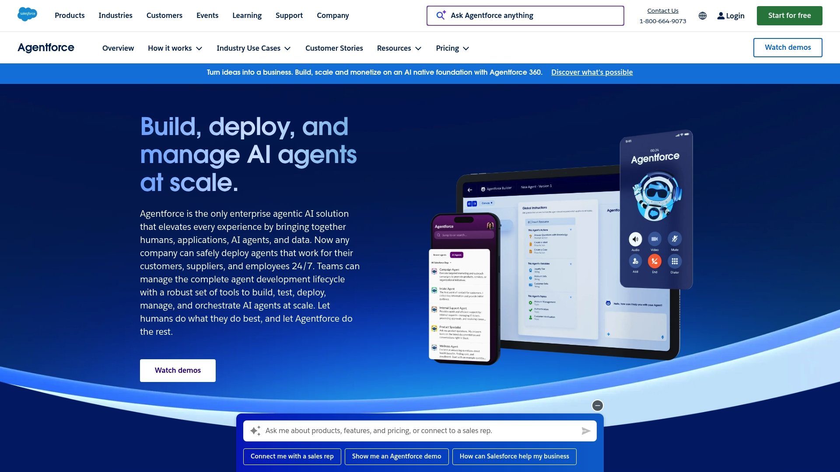Click the Salesforce cloud logo
Image resolution: width=840 pixels, height=472 pixels.
pos(27,14)
